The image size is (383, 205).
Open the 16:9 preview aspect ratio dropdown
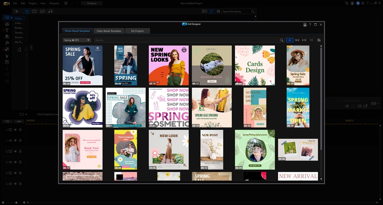375,103
